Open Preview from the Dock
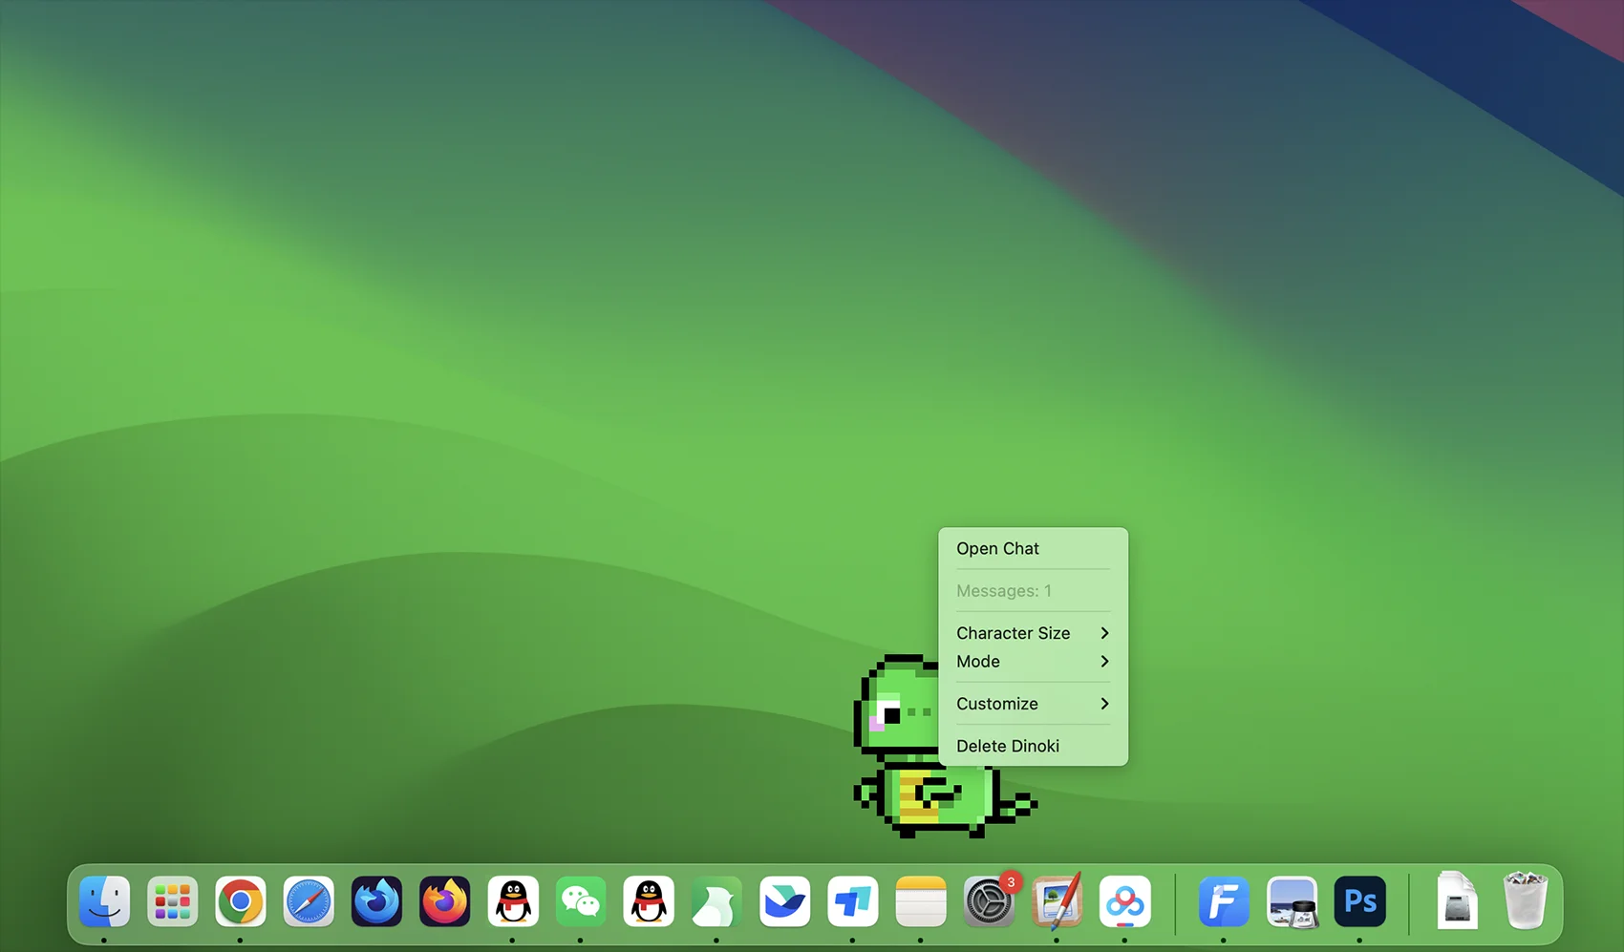 (x=1292, y=901)
